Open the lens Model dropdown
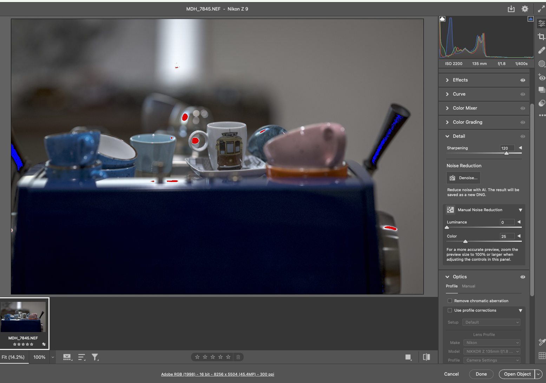 point(491,351)
